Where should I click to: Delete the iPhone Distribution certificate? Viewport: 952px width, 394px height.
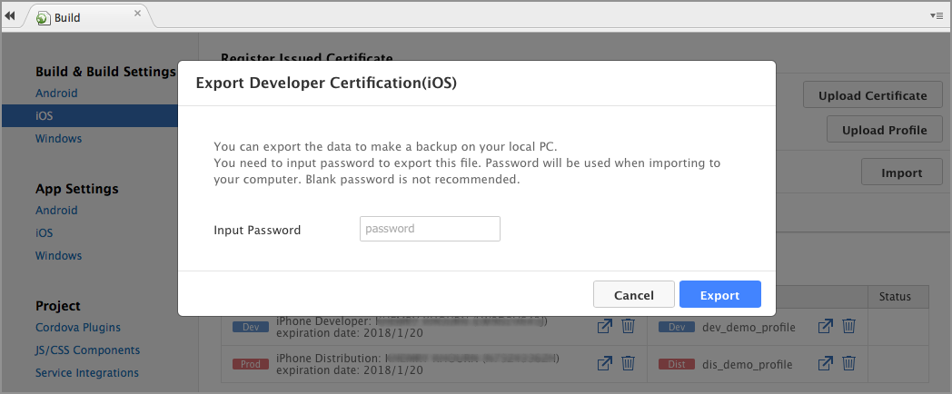(628, 363)
